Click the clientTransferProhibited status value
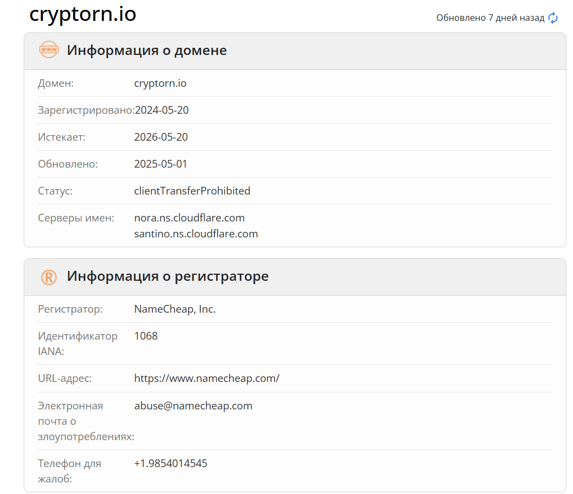573x494 pixels. (x=192, y=191)
